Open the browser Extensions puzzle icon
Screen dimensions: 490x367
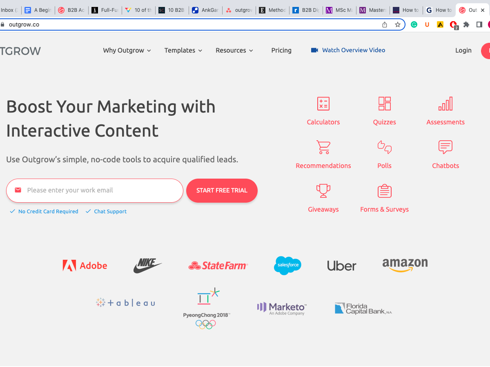click(466, 24)
